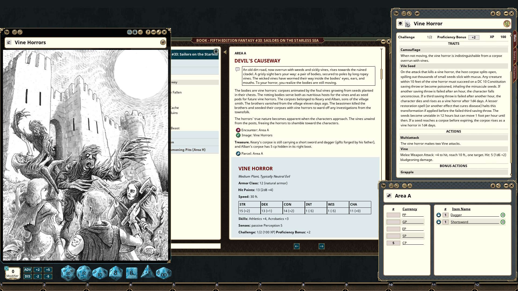518x291 pixels.
Task: Open book icon in Vine Horrors image window
Action: tap(15, 32)
